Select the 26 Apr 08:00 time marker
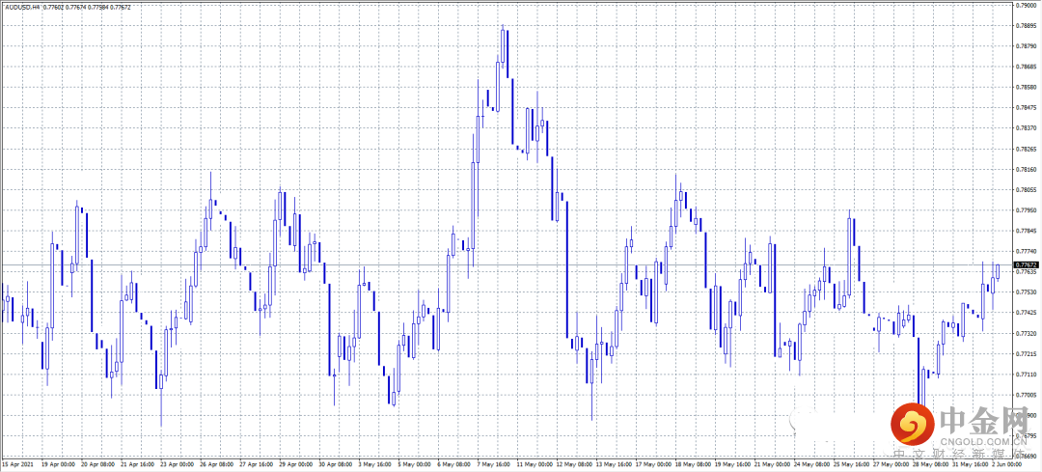 (217, 463)
